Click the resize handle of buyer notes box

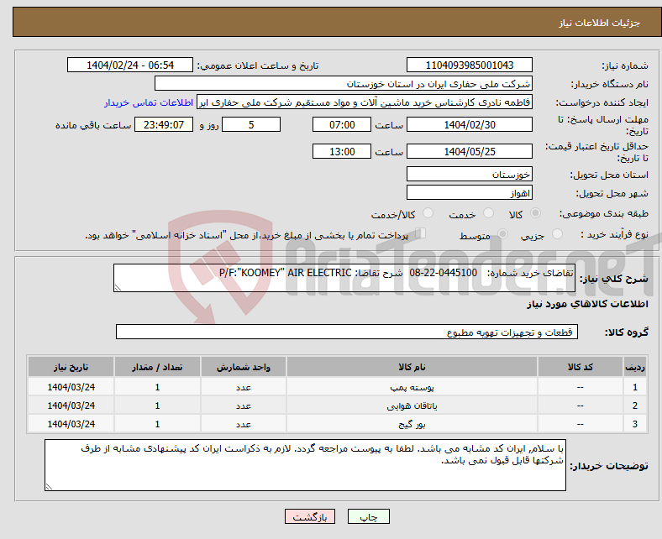tap(49, 487)
